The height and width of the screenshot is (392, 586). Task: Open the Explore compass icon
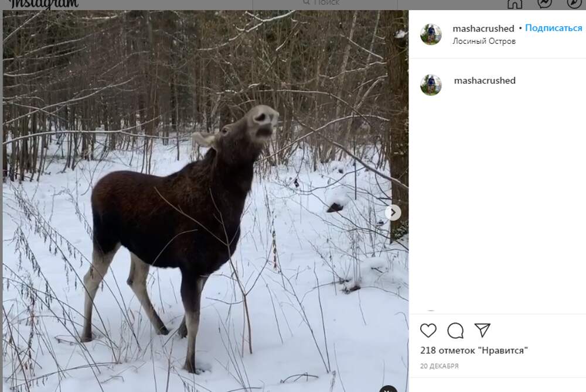point(575,4)
